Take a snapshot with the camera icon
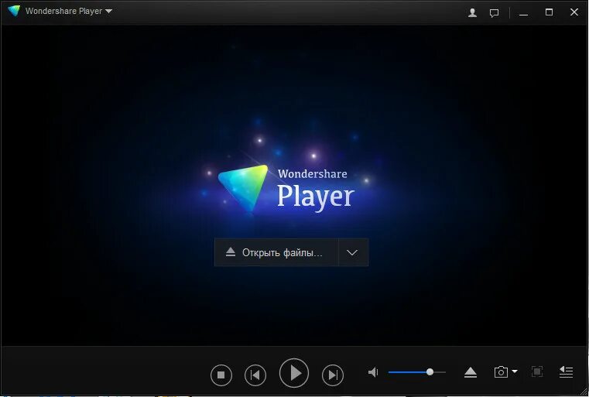This screenshot has width=589, height=397. pyautogui.click(x=501, y=371)
